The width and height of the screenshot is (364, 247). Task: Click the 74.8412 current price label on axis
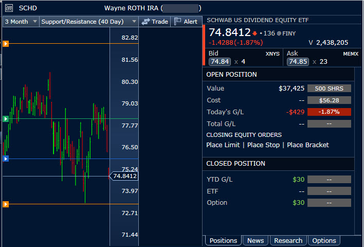click(x=125, y=176)
